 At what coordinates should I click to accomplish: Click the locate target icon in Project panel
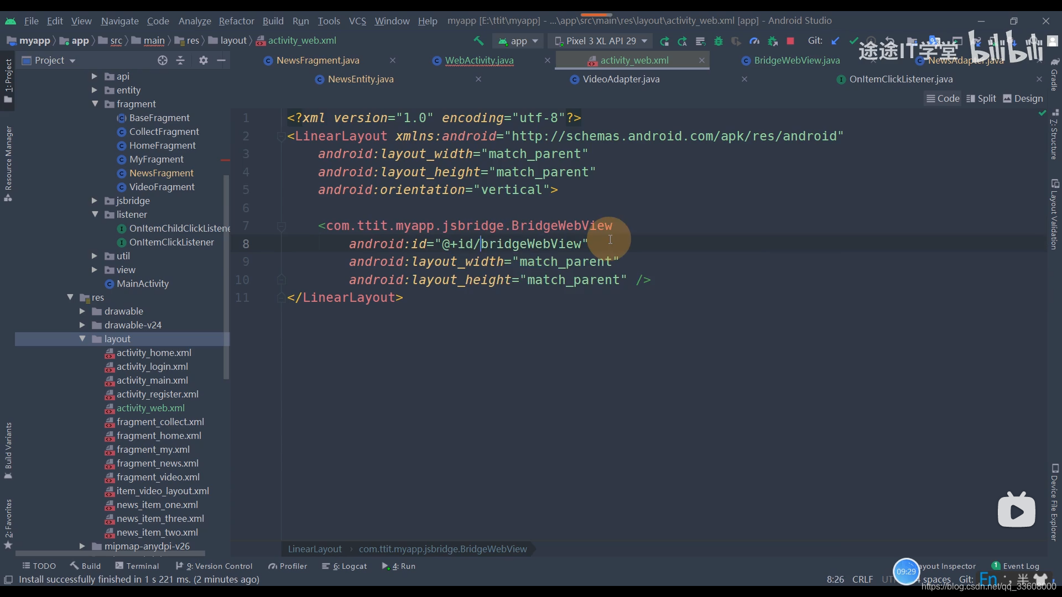pos(162,60)
